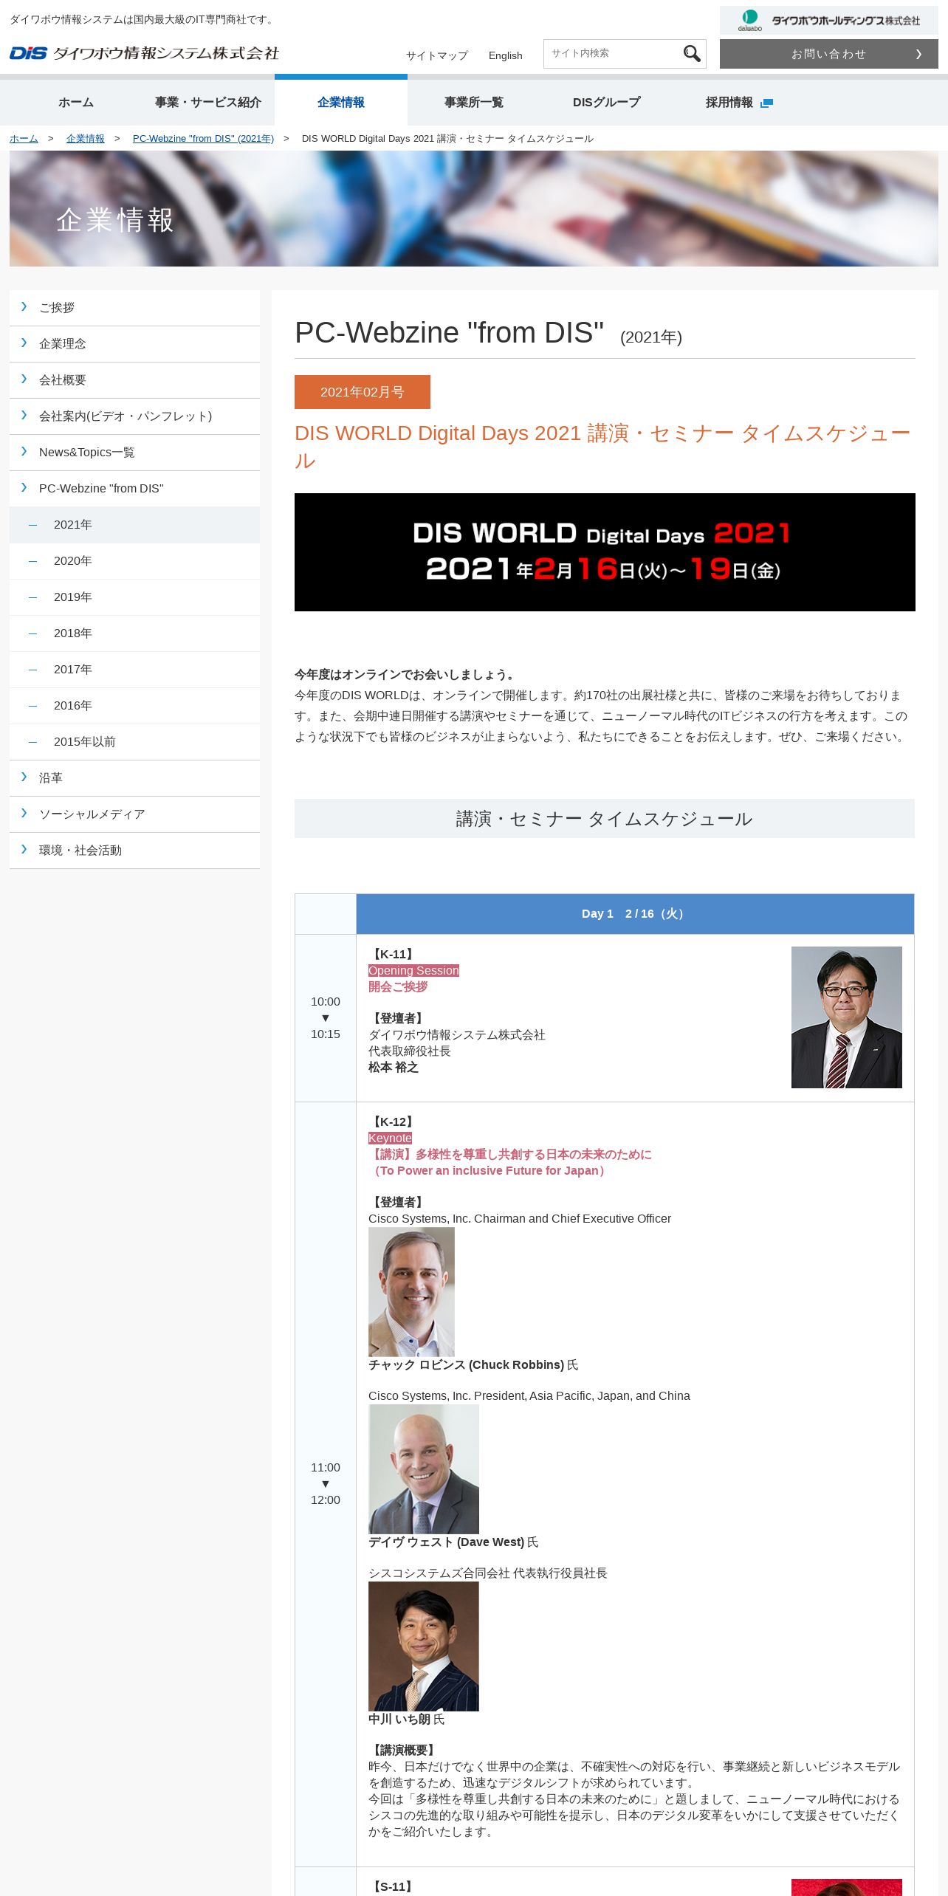Viewport: 948px width, 1896px height.
Task: Click 松本 裕之 speaker photo
Action: click(x=847, y=1017)
